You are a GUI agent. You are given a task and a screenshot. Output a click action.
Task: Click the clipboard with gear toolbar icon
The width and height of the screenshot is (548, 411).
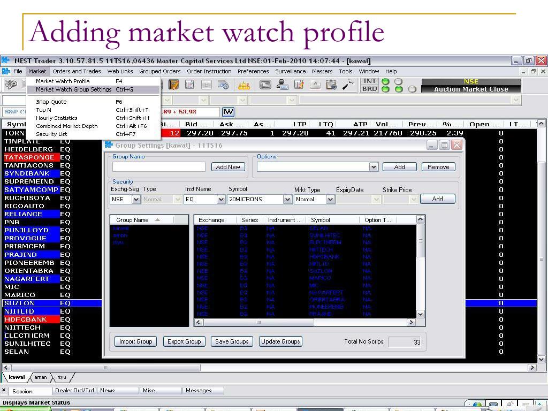pyautogui.click(x=331, y=85)
